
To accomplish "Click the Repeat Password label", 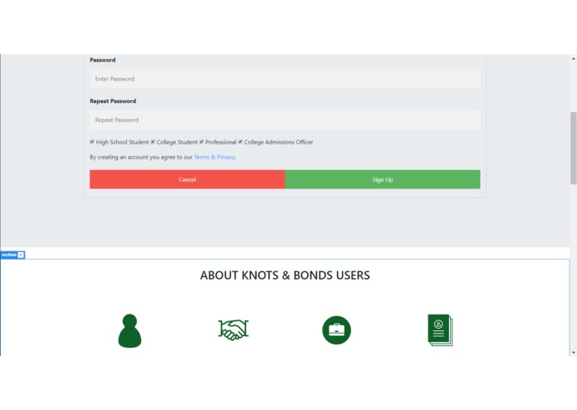I will [x=113, y=101].
